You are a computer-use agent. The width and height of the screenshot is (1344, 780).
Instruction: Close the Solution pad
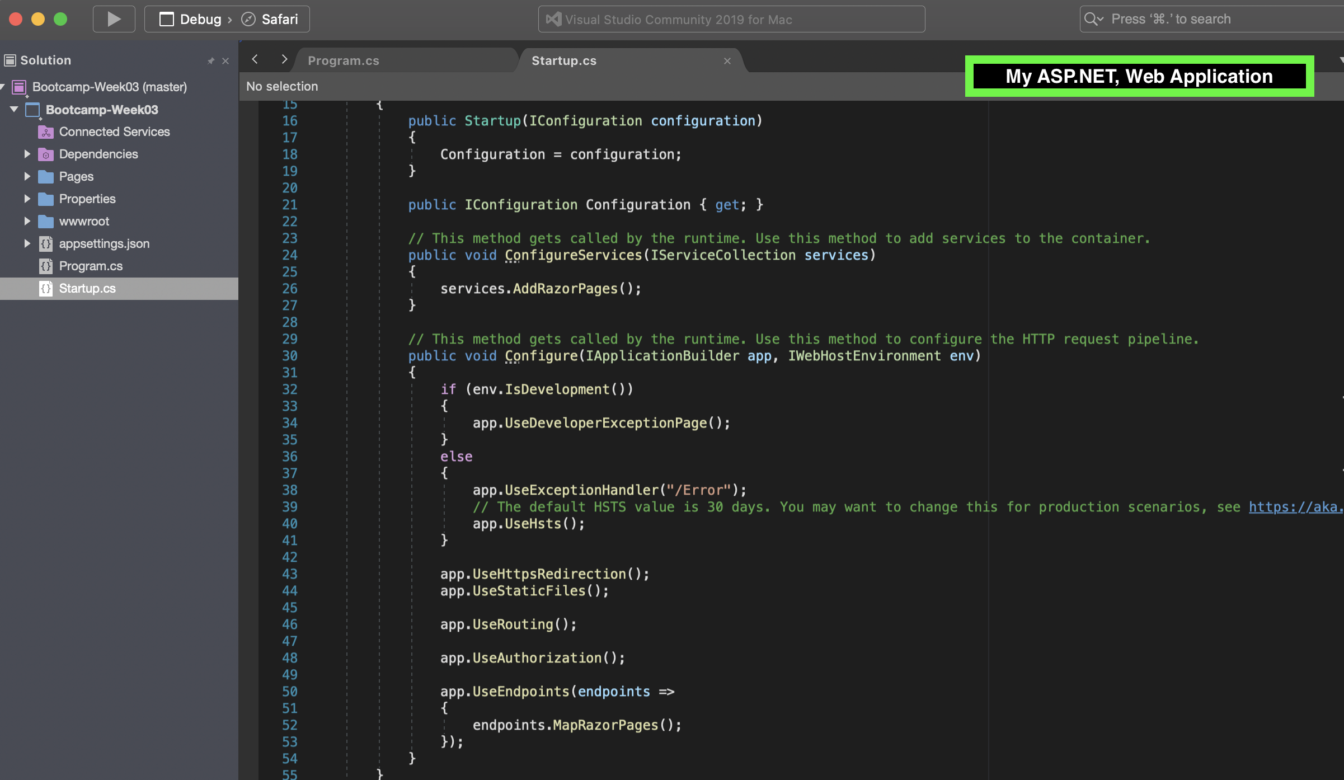point(225,60)
